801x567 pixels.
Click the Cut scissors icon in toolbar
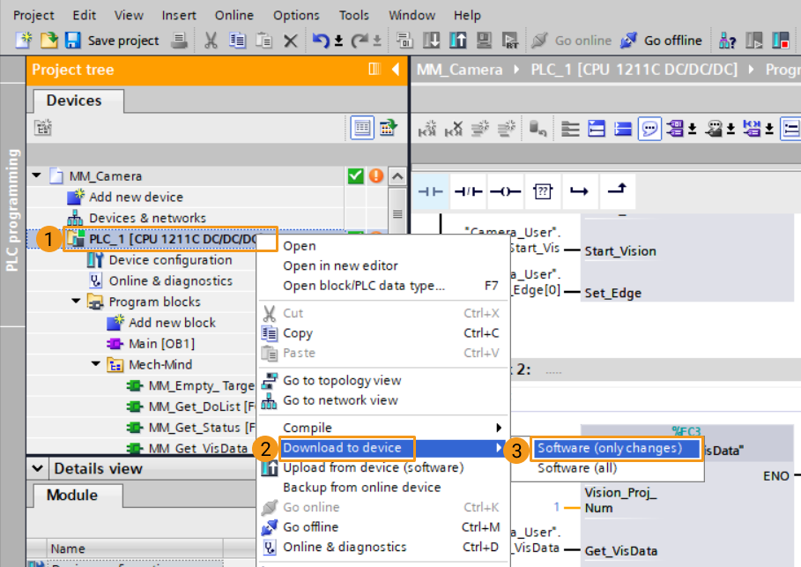coord(211,41)
